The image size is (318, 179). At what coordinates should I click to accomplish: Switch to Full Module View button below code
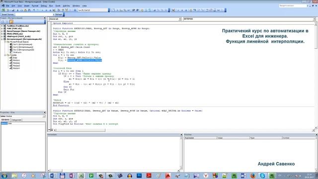coord(52,130)
